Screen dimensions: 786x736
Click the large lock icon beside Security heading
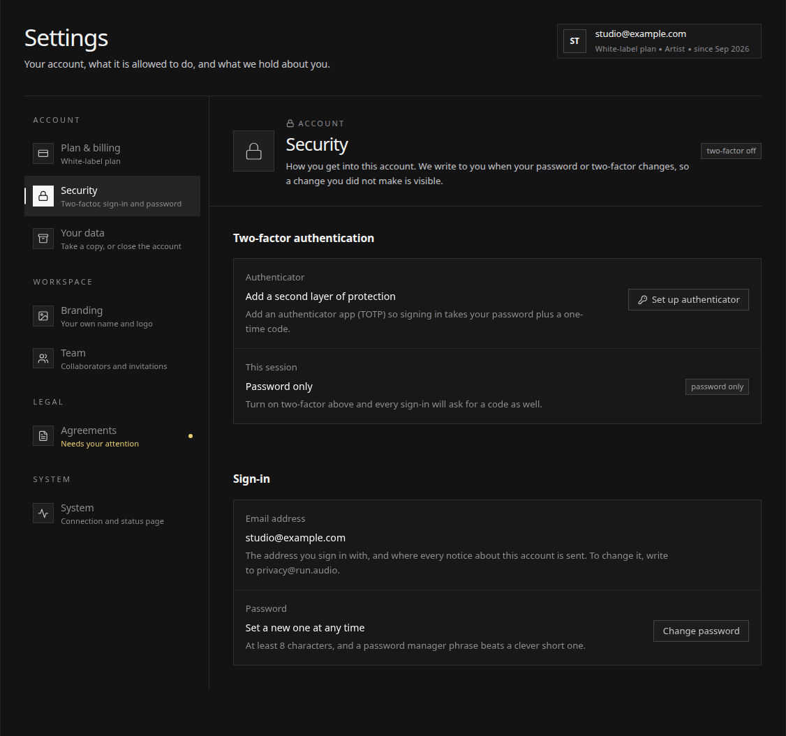(x=253, y=151)
